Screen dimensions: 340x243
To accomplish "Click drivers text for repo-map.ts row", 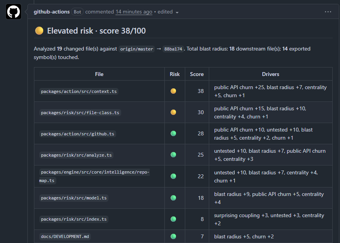I will (x=266, y=177).
